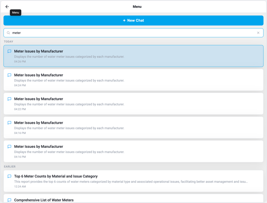
Task: Select the "04:24 PM" timestamp text
Action: coord(20,85)
